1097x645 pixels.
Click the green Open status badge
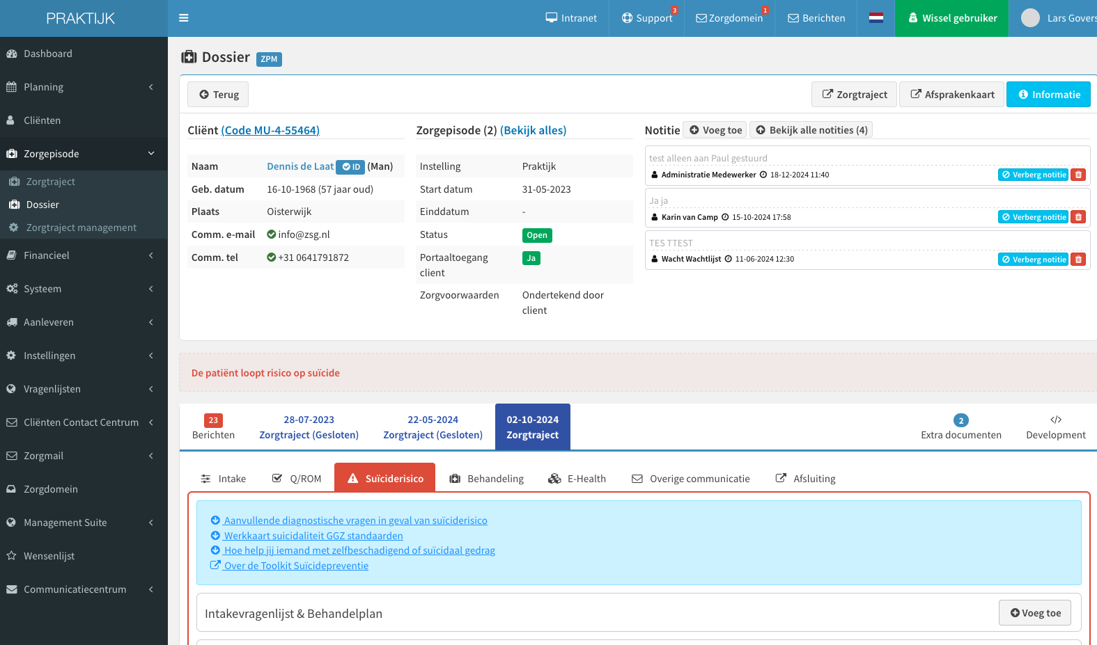coord(537,235)
